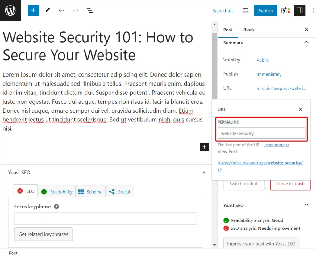This screenshot has width=316, height=256.
Task: Open the document overview list icon
Action: 90,10
